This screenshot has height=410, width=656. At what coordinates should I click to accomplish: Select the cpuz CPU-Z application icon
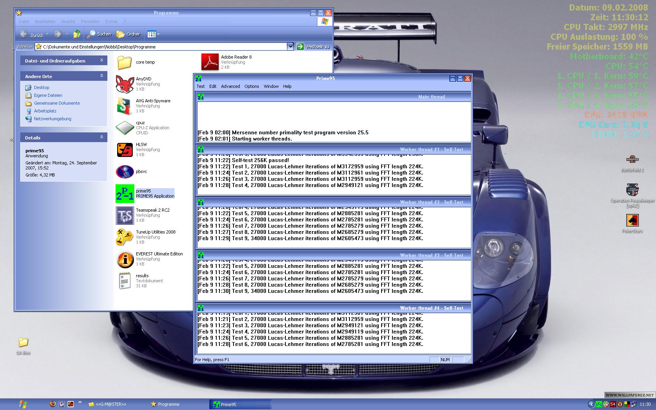click(x=125, y=128)
